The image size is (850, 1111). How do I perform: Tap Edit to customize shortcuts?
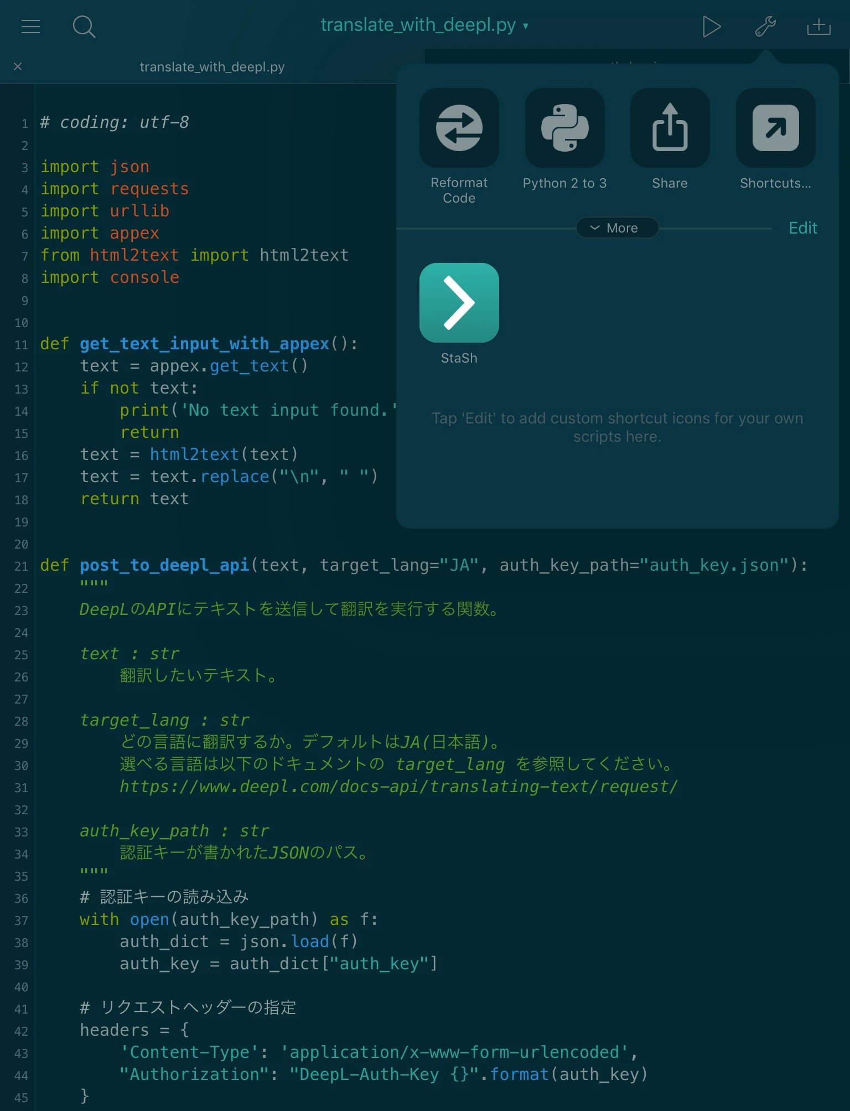pos(802,228)
